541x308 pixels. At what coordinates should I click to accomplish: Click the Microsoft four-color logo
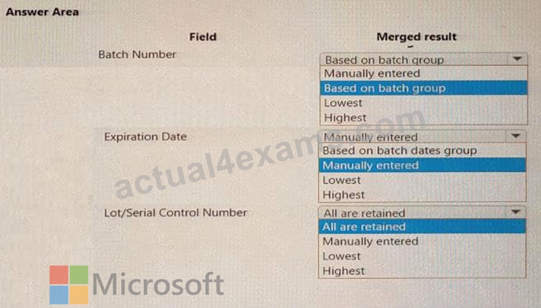[x=69, y=285]
